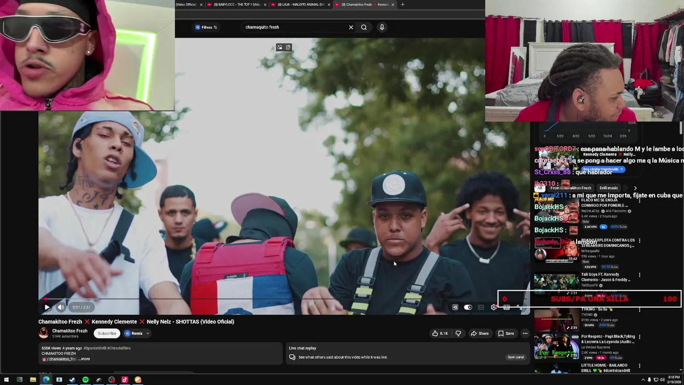
Task: Open the #SpanishDrill hashtag
Action: click(x=95, y=348)
